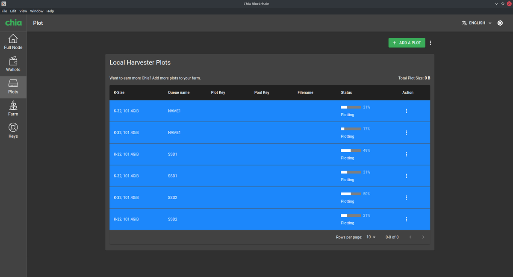Click the 49% plotting progress bar
This screenshot has height=277, width=513.
(x=351, y=150)
